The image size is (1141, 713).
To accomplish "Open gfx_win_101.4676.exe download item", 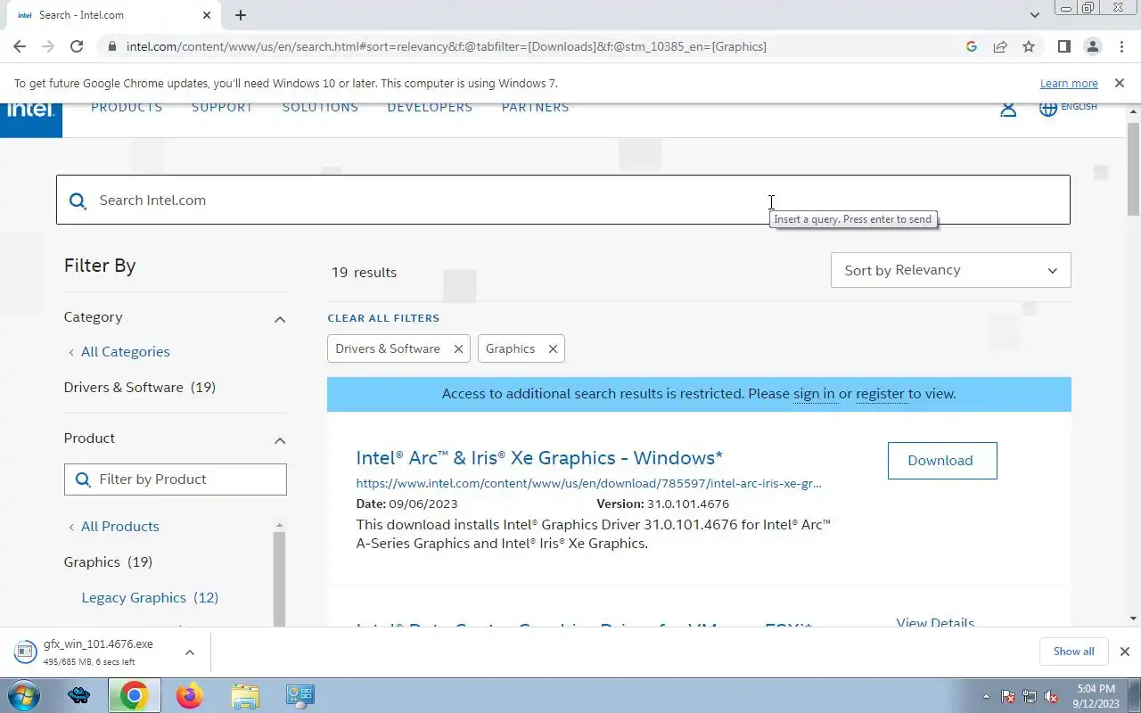I will point(96,652).
